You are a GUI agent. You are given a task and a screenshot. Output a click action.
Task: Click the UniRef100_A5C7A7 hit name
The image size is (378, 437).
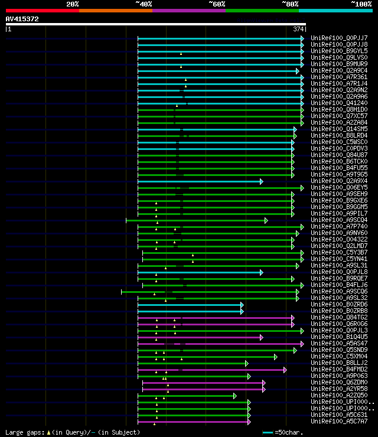point(339,421)
